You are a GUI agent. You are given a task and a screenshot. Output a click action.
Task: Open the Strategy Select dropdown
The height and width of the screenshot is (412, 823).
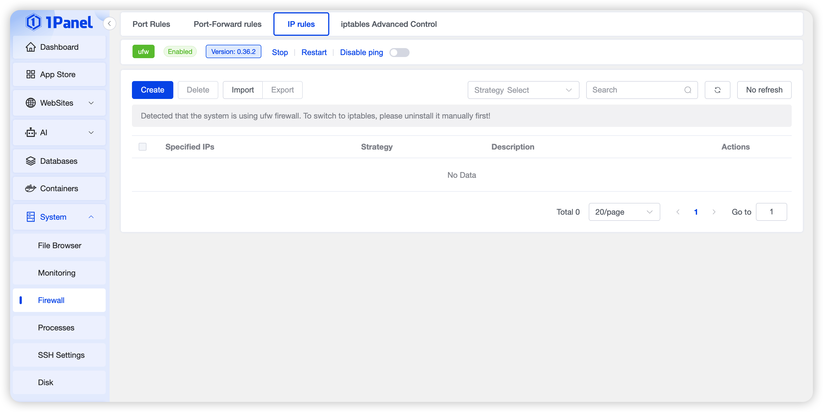coord(523,90)
